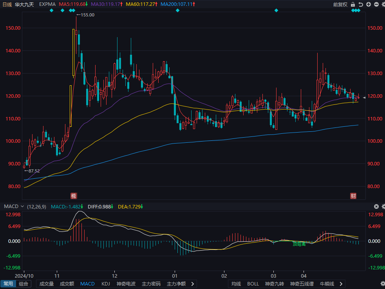385x289 pixels.
Task: Toggle the chart lock icon
Action: (353, 4)
